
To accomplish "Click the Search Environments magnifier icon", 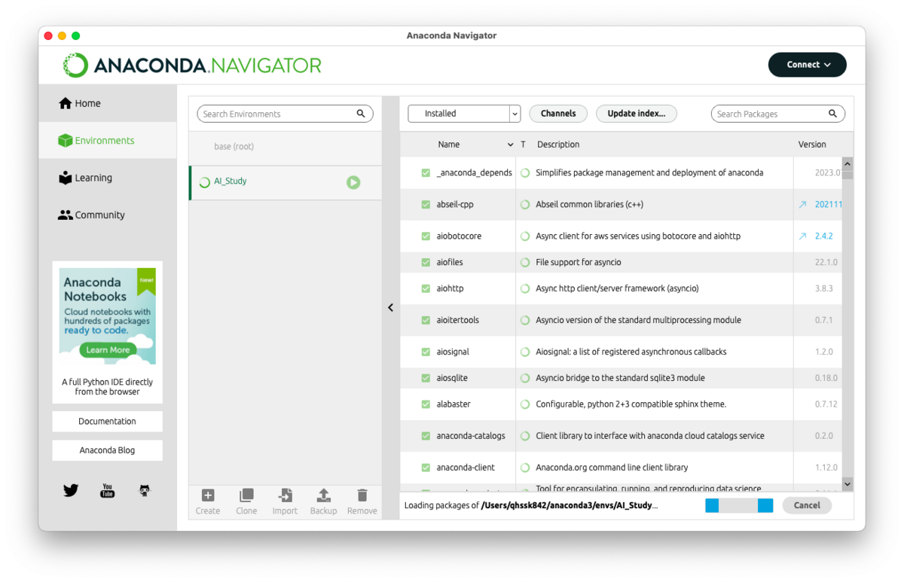I will click(x=361, y=114).
